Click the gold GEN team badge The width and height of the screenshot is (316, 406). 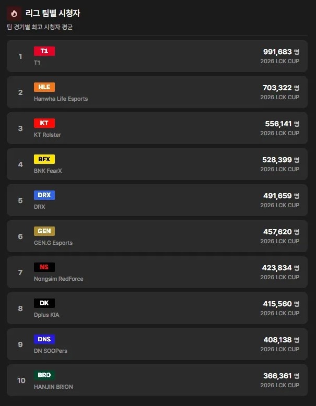coord(44,231)
